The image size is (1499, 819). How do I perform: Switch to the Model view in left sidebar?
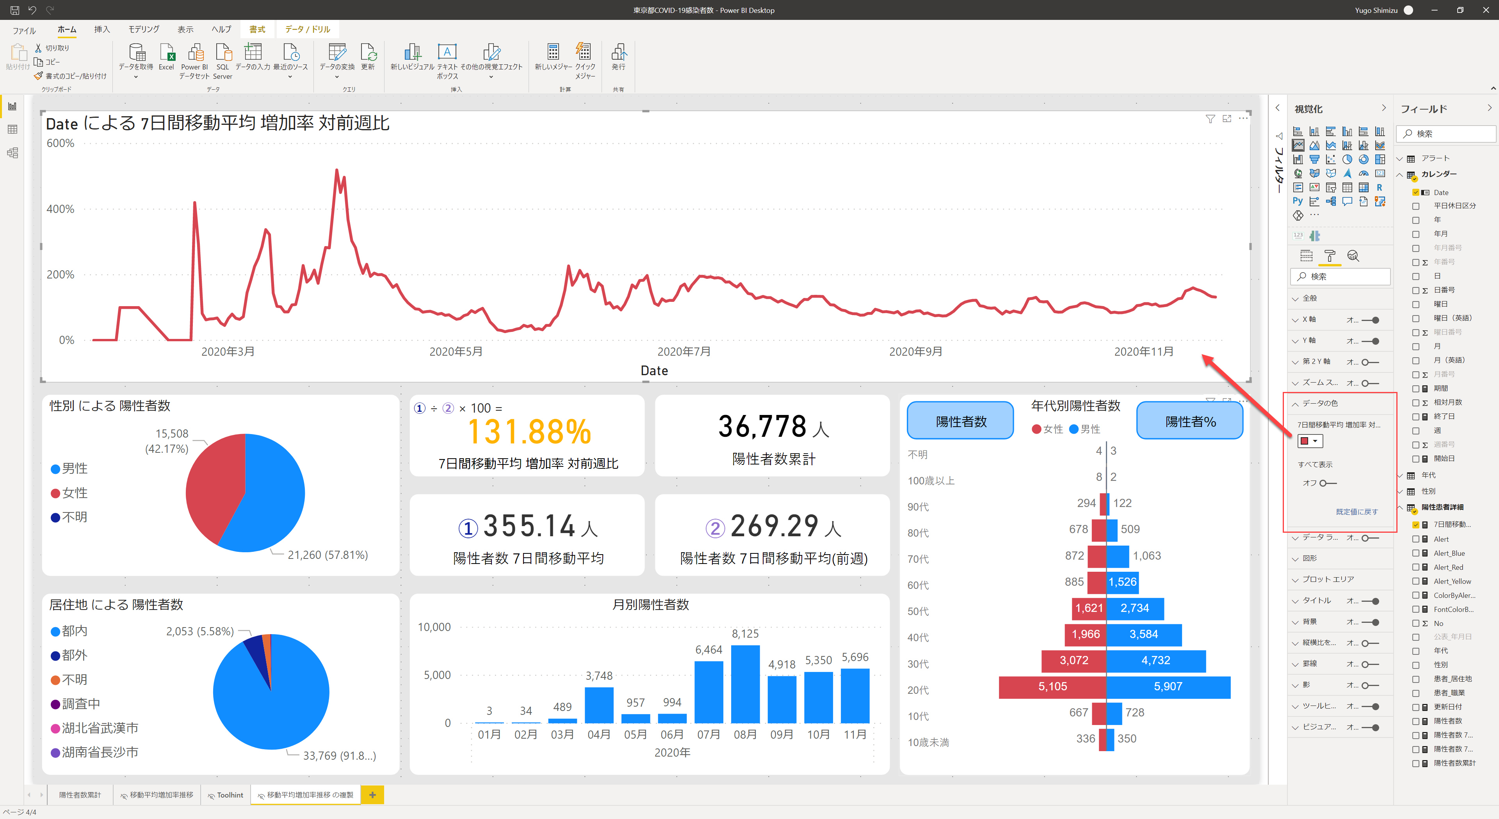pyautogui.click(x=12, y=153)
